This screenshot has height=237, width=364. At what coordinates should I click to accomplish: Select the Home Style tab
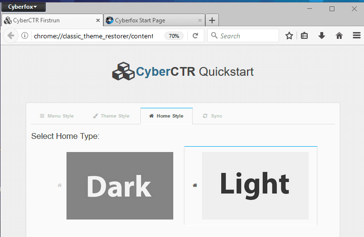pyautogui.click(x=166, y=116)
